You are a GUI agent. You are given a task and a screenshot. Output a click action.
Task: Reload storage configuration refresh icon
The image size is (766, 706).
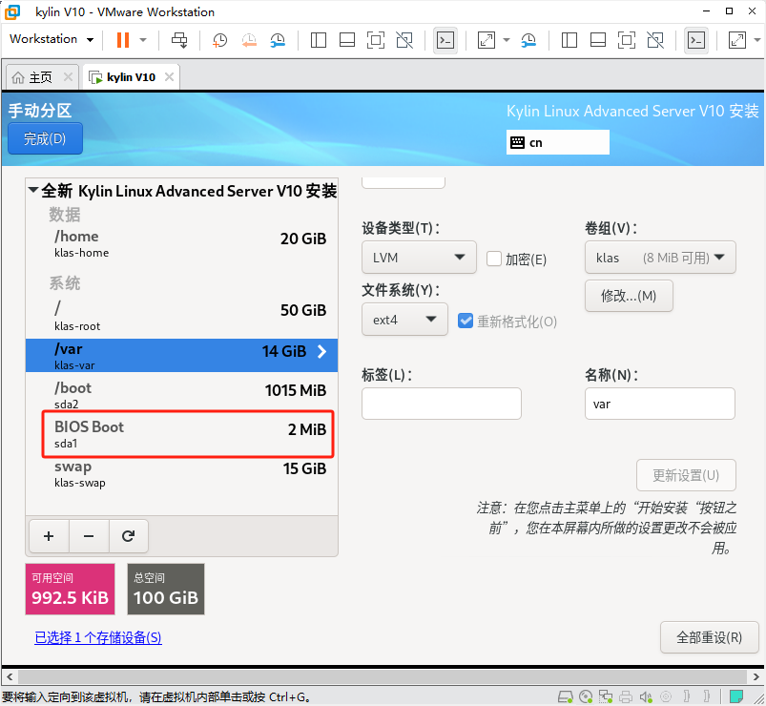click(128, 536)
